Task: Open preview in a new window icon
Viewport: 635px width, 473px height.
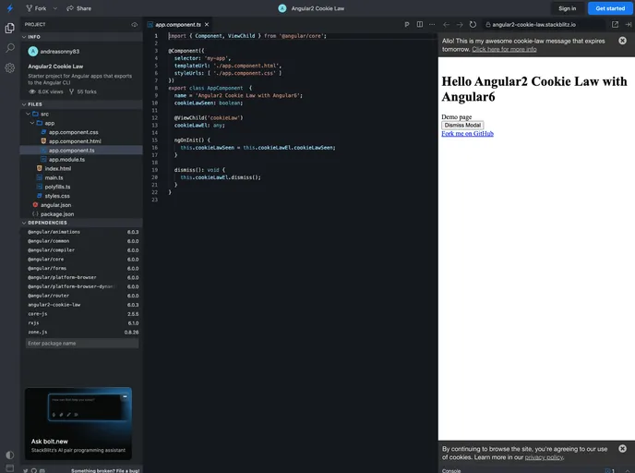Action: tap(615, 25)
